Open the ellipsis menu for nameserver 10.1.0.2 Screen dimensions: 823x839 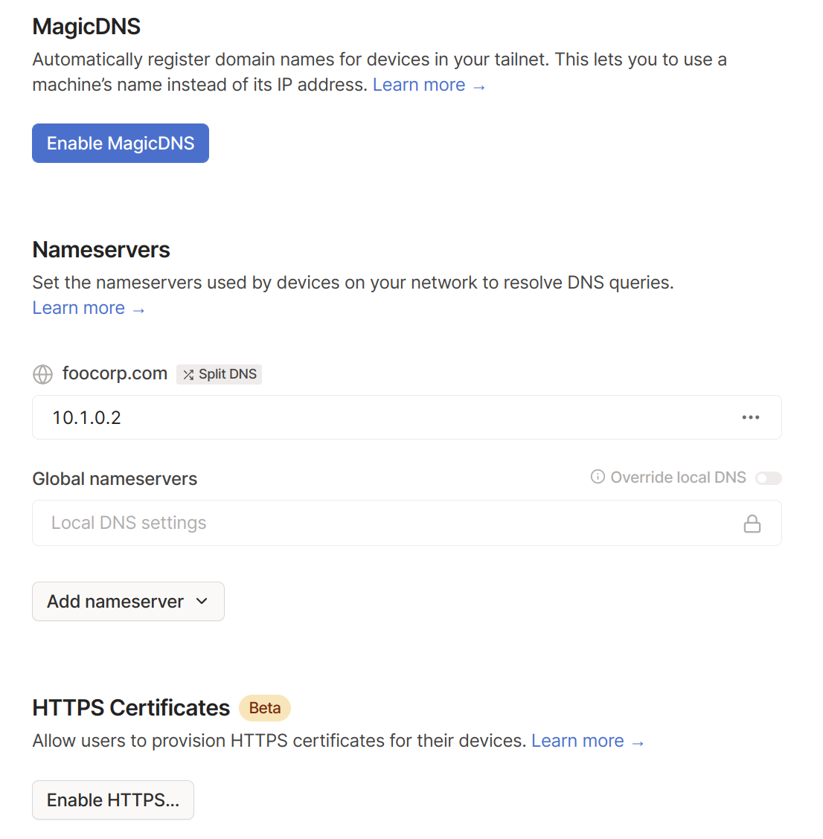pos(750,417)
